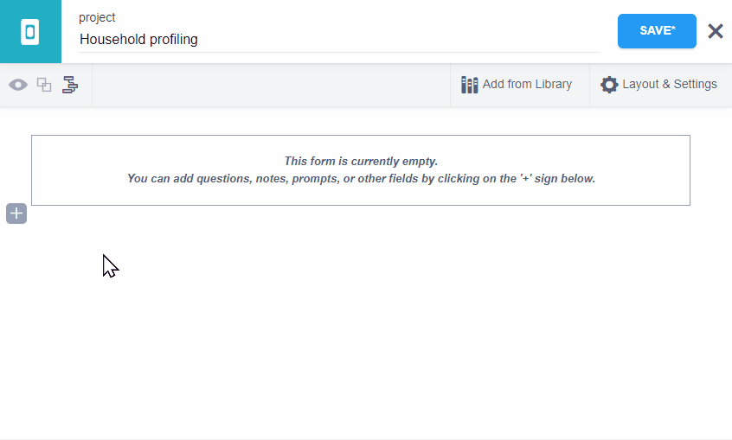Image resolution: width=732 pixels, height=440 pixels.
Task: Preview the form with the eye icon
Action: [x=18, y=85]
